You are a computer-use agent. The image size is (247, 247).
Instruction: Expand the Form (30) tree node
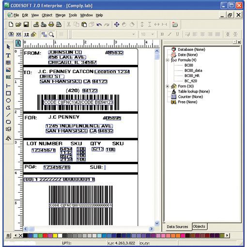pos(168,86)
